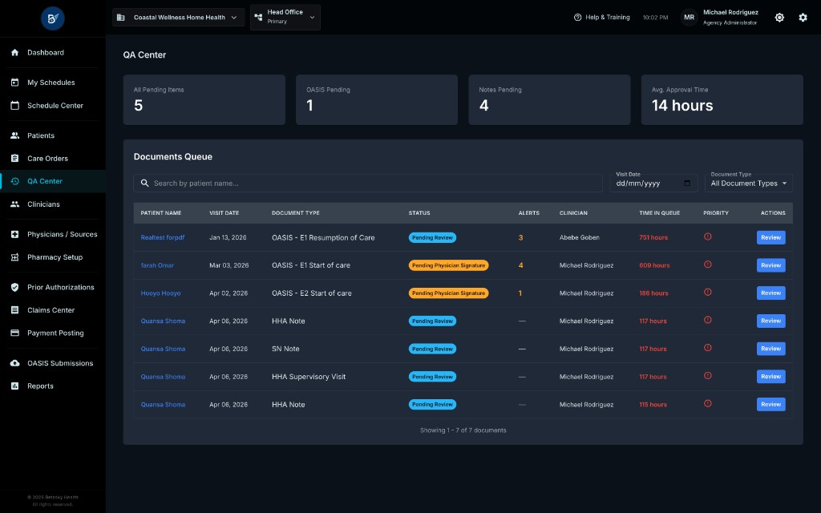
Task: Click the Help & Training question icon
Action: 577,18
